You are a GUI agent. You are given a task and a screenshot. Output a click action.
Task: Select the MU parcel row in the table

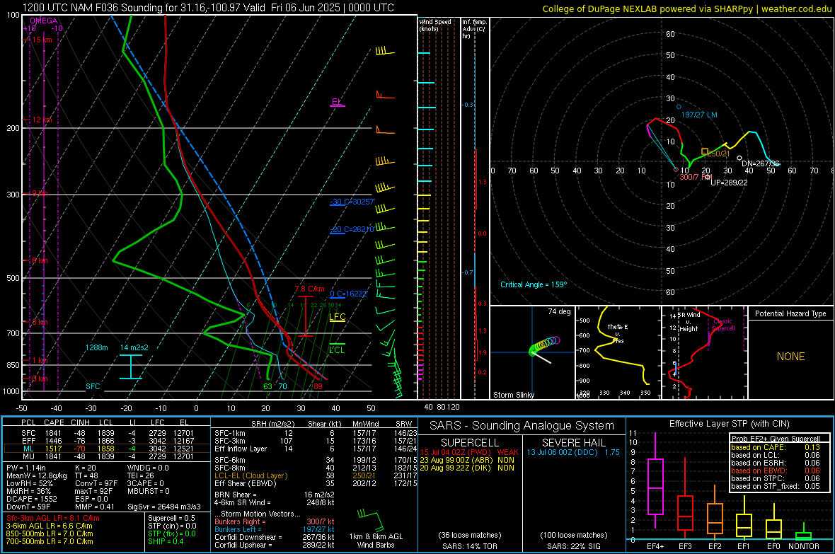[107, 456]
